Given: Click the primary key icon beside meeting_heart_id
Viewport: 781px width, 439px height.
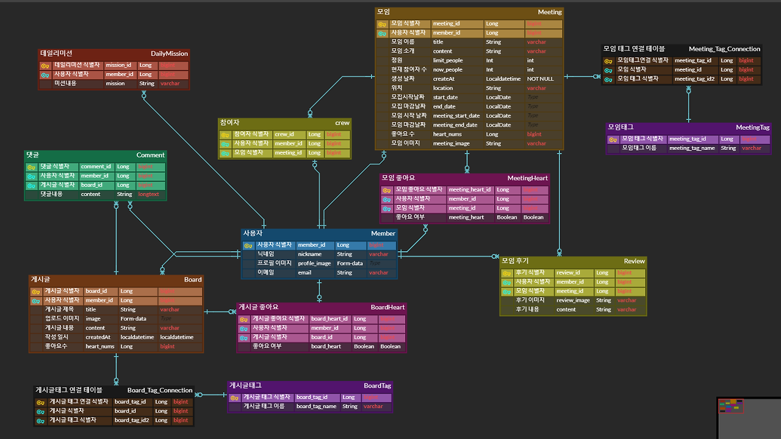Looking at the screenshot, I should pos(386,190).
